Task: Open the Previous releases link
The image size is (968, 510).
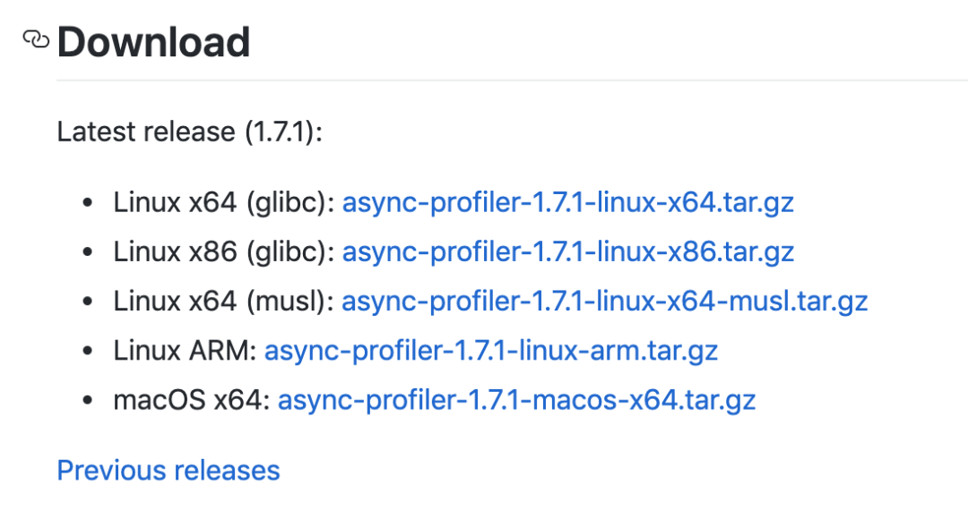Action: [169, 471]
